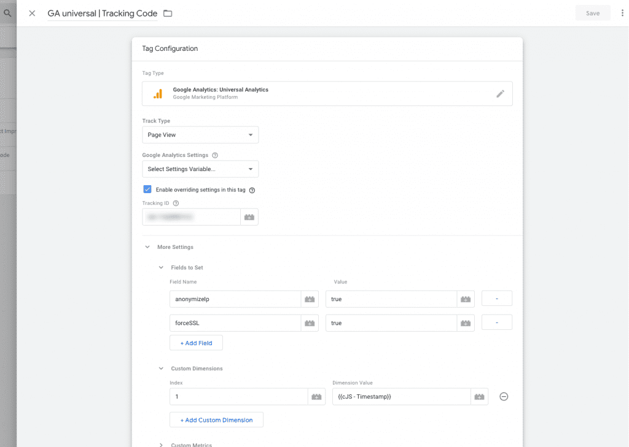Collapse the More Settings section

point(147,247)
